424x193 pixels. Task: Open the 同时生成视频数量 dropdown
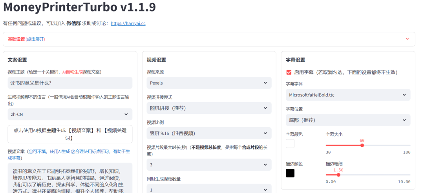tap(209, 189)
